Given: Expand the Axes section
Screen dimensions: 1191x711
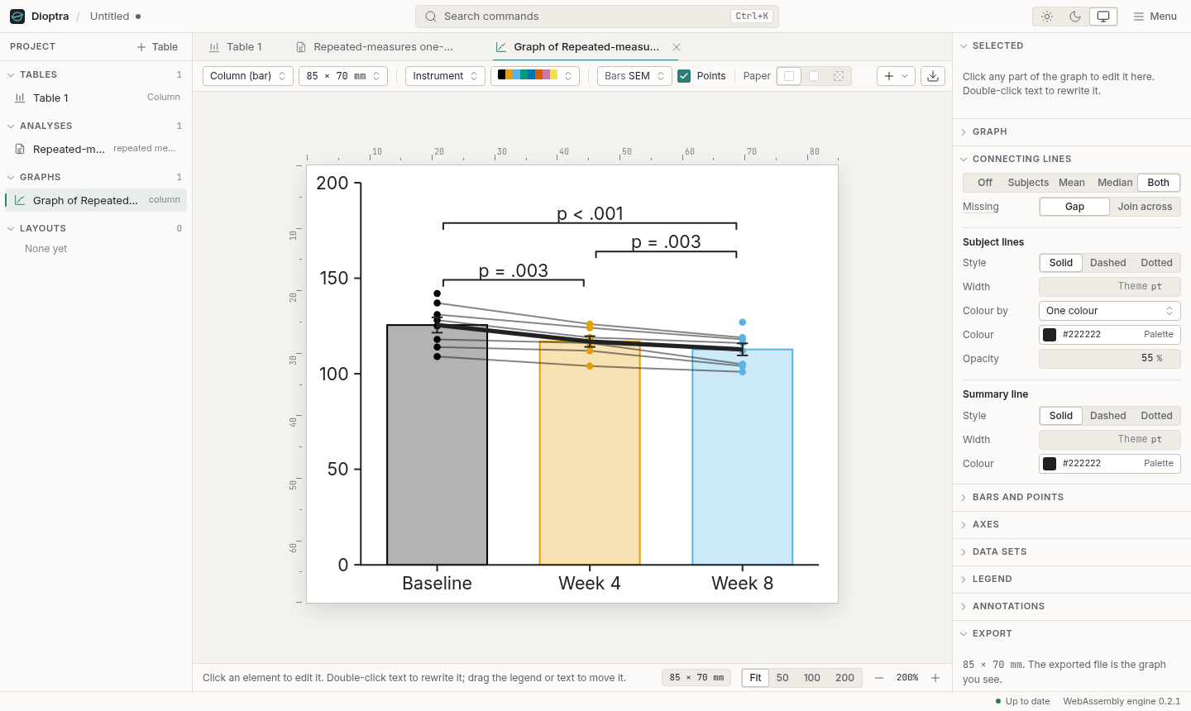Looking at the screenshot, I should (x=1072, y=525).
